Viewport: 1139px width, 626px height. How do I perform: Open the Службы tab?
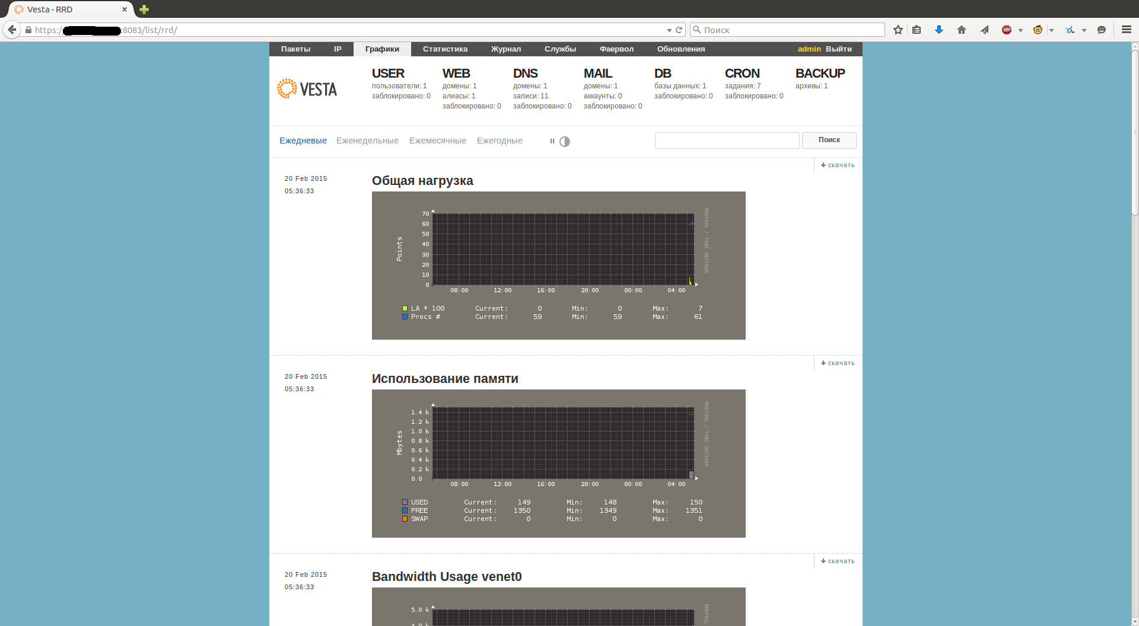point(560,49)
